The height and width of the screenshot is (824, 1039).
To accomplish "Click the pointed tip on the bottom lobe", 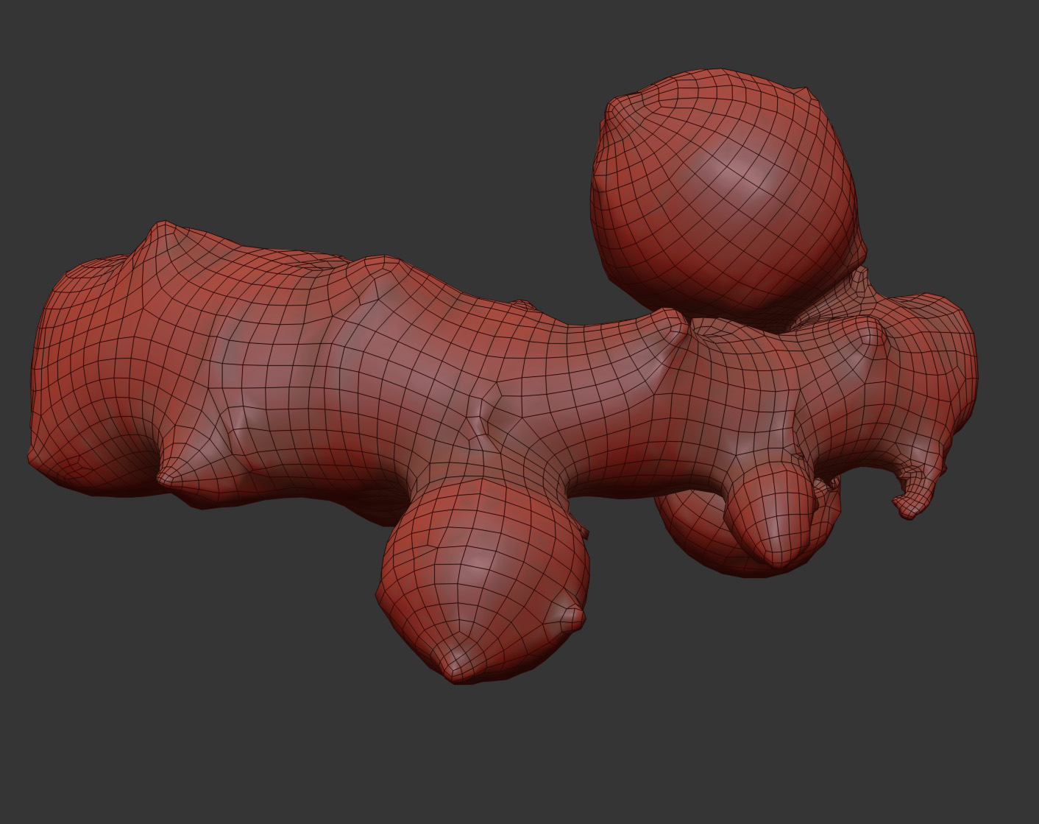I will pos(453,658).
